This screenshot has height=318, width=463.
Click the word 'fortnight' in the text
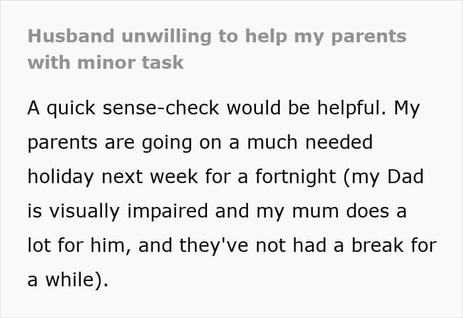coord(296,177)
